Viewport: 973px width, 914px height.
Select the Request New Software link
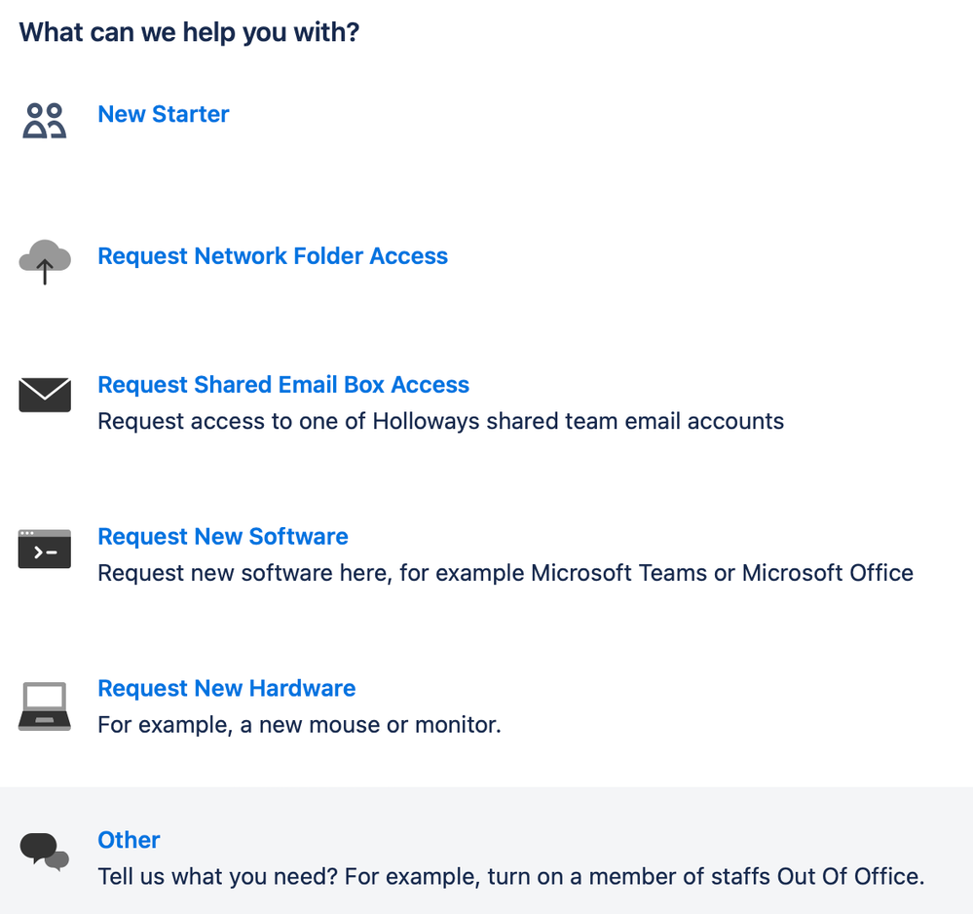pos(223,537)
